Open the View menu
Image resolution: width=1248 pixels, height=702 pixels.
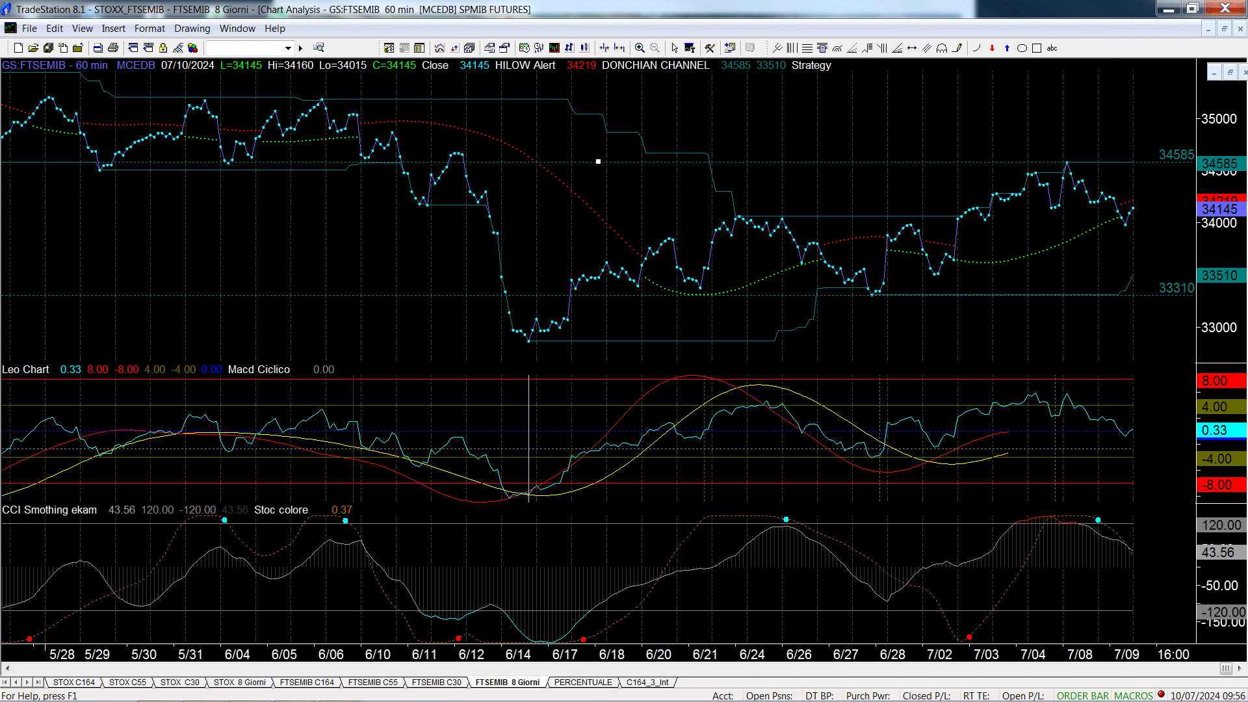[82, 29]
